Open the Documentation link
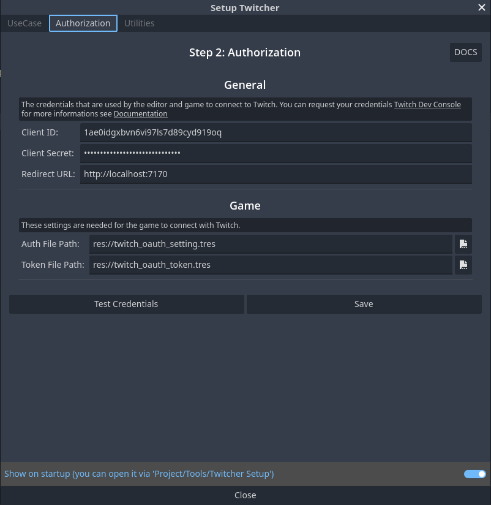This screenshot has height=505, width=491. tap(140, 114)
